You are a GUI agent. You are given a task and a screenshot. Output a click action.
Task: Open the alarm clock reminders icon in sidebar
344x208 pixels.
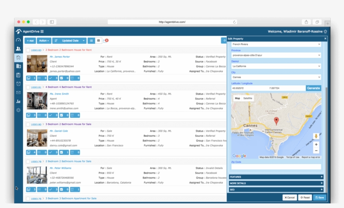pyautogui.click(x=18, y=83)
